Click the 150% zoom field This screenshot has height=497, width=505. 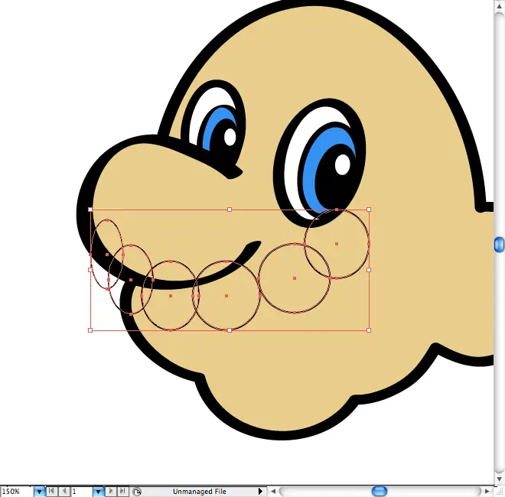point(16,492)
